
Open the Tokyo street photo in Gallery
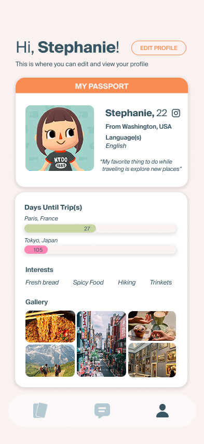102,344
